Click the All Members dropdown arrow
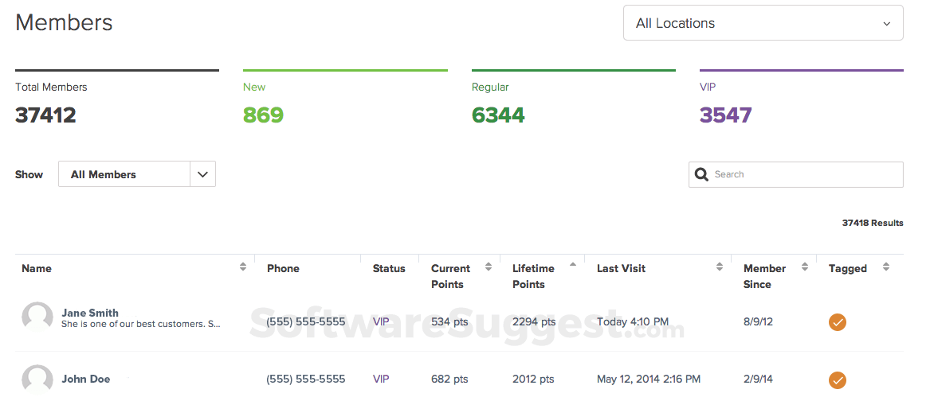 [202, 174]
